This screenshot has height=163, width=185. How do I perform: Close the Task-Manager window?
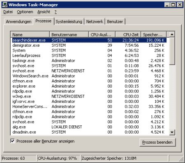[x=180, y=5]
